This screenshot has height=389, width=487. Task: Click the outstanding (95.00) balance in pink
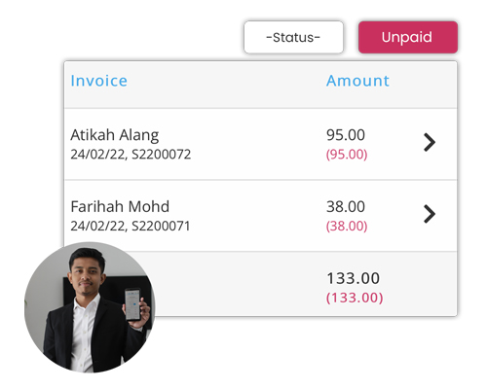tap(347, 155)
